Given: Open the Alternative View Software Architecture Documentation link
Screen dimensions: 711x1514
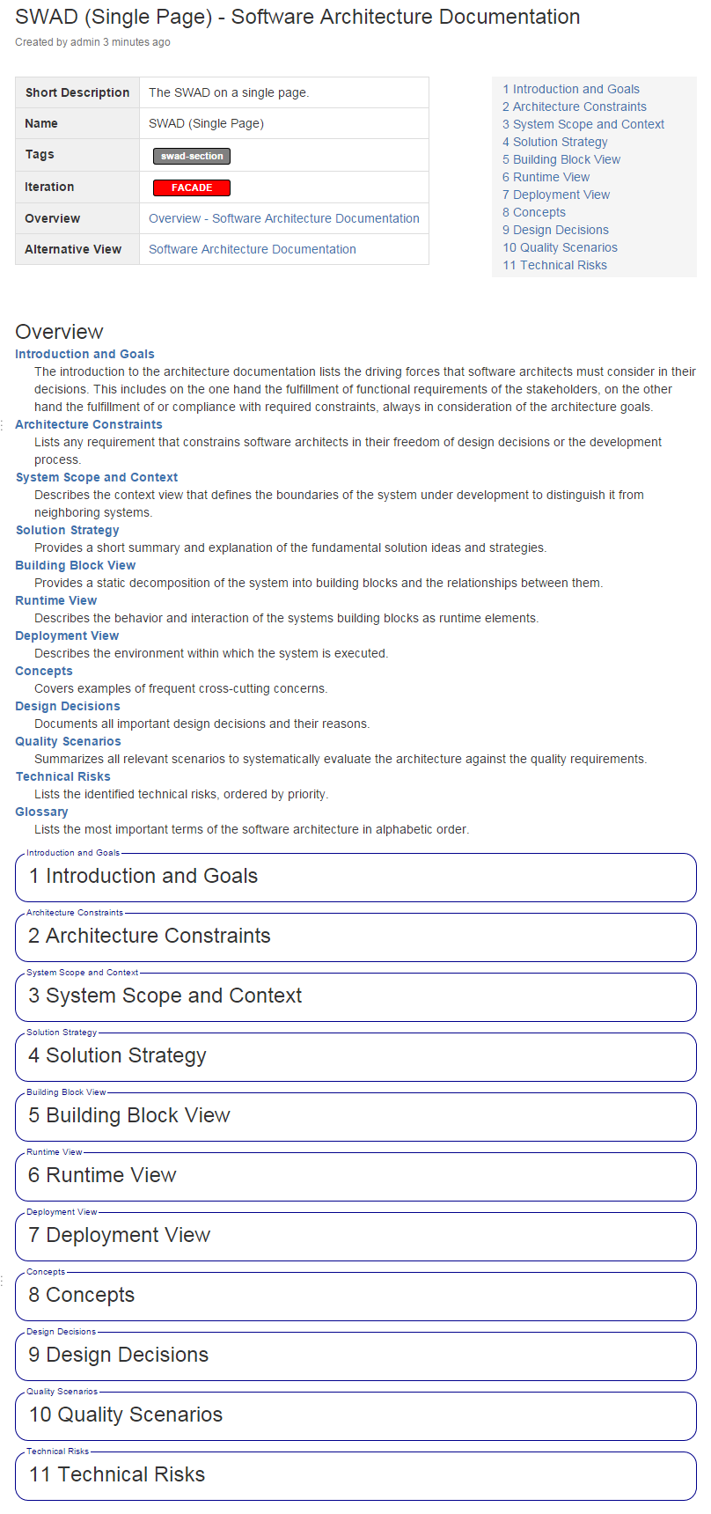Looking at the screenshot, I should [x=252, y=249].
